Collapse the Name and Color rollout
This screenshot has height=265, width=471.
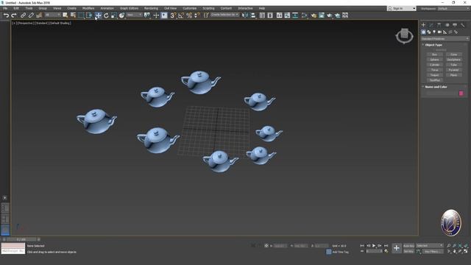tap(436, 87)
